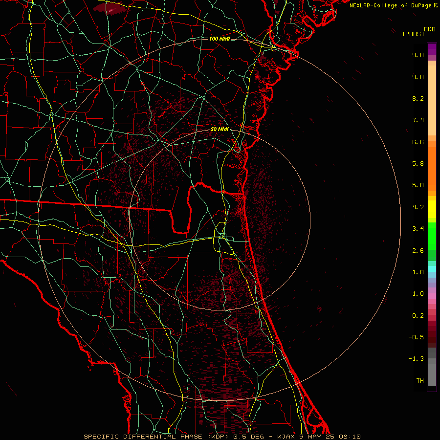Click the Specific Differential Phase caption at the bottom
Screen dimensions: 440x440
coord(222,437)
